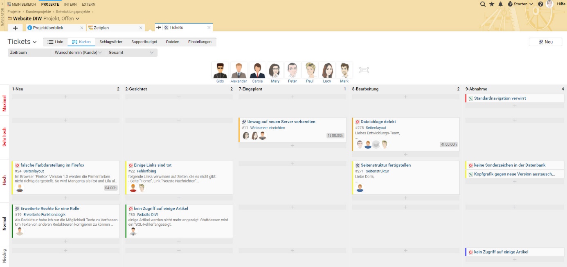Filter tickets by Gido's avatar
567x267 pixels.
click(x=220, y=71)
